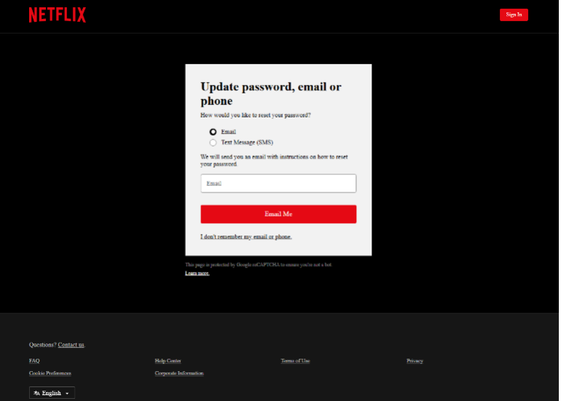Open the Cookie Preferences footer link
Viewport: 561px width, 401px height.
50,373
